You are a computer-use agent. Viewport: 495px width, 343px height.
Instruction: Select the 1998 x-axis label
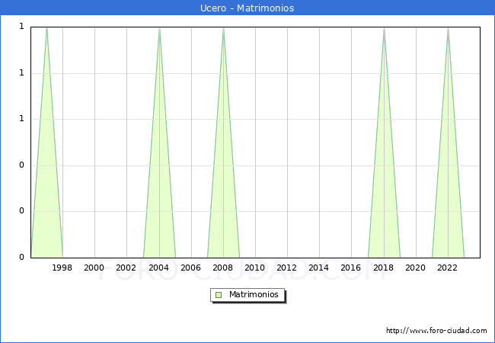(62, 268)
